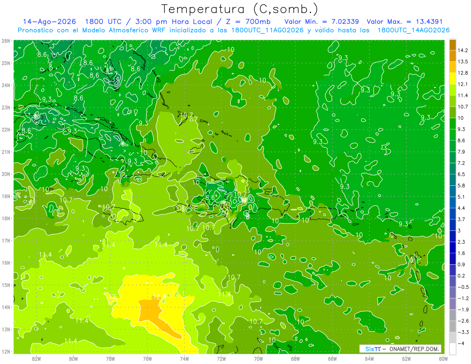Click the "-4" value on the color scale
471x364 pixels.
(461, 344)
